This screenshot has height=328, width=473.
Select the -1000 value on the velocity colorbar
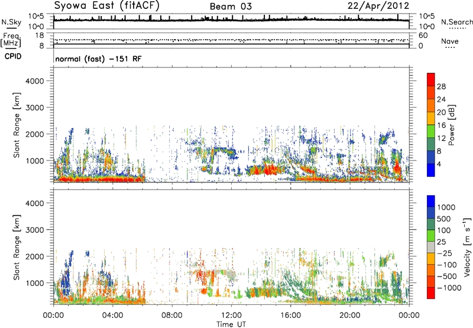[x=449, y=288]
